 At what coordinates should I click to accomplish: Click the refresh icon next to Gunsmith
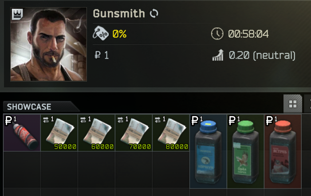click(154, 14)
